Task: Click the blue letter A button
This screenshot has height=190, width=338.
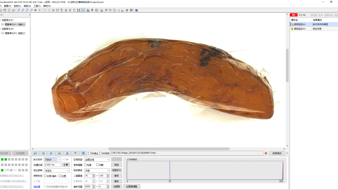Action: click(x=67, y=153)
